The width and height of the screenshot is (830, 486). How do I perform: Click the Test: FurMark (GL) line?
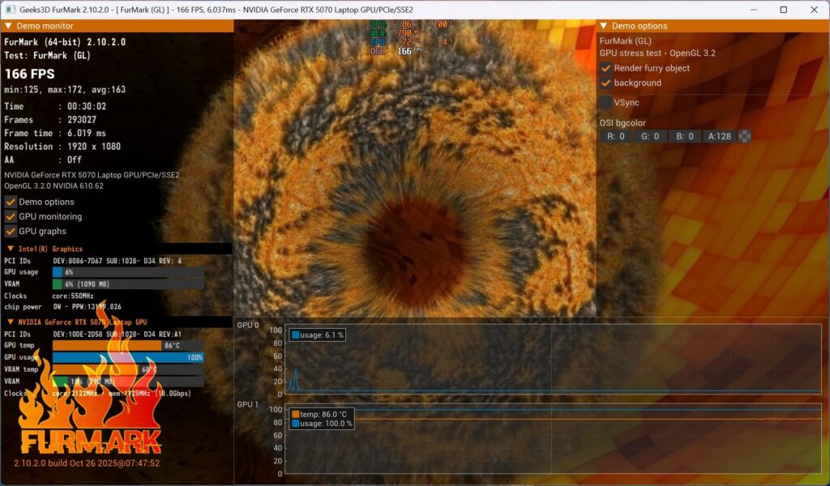pos(48,56)
